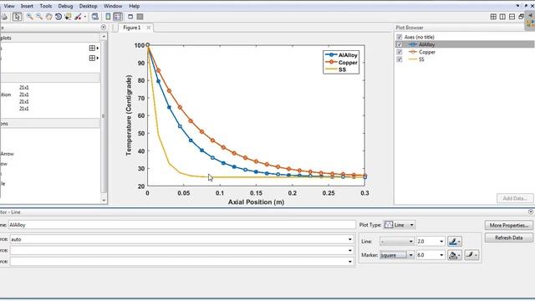Select the Rotate 3D tool
Image resolution: width=535 pixels, height=301 pixels.
click(59, 17)
